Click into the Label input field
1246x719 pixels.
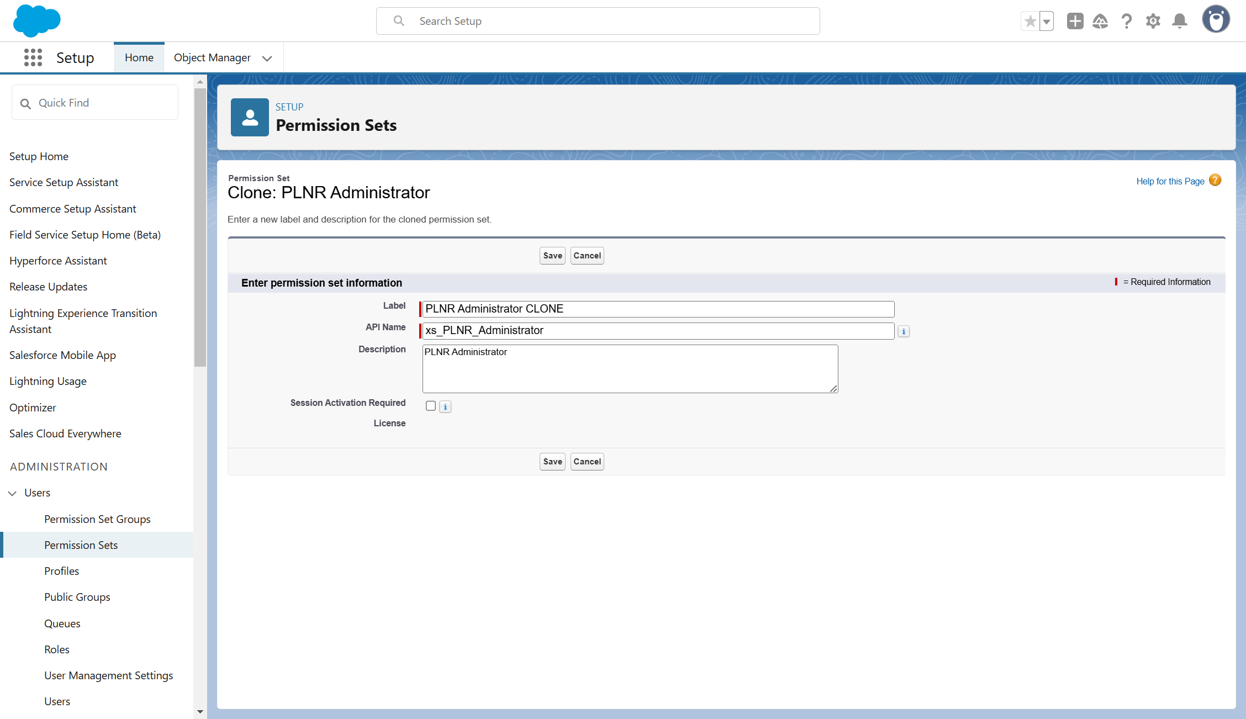[x=657, y=309]
